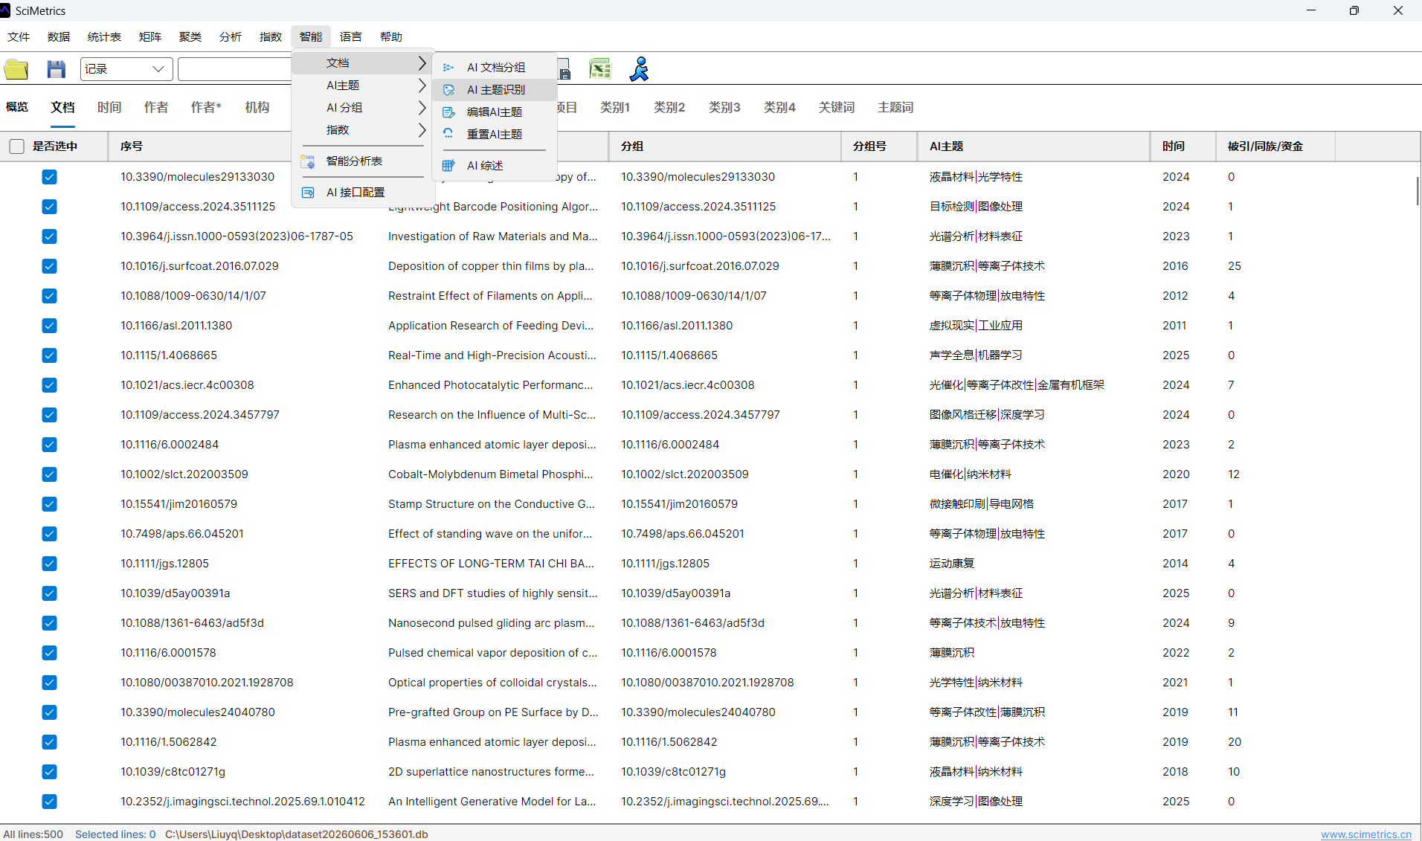This screenshot has height=841, width=1422.
Task: Click the AI 综述 icon
Action: pyautogui.click(x=448, y=166)
